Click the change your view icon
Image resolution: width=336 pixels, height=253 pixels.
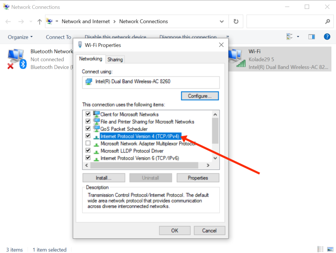point(289,37)
